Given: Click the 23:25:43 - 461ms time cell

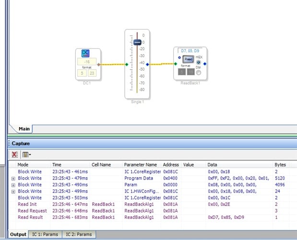Looking at the screenshot, I should tap(70, 172).
